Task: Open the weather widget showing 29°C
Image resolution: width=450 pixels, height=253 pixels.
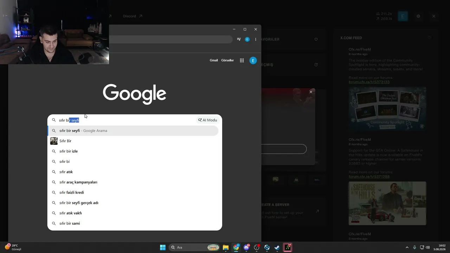Action: 13,247
